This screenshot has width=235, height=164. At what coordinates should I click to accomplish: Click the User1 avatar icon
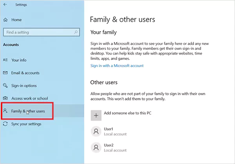point(96,132)
